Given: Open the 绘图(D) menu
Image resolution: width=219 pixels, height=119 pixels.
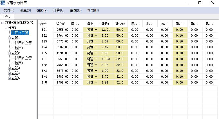Looking at the screenshot, I should [75, 10].
